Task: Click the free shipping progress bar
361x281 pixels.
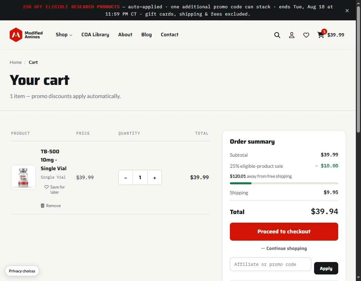Action: [284, 183]
